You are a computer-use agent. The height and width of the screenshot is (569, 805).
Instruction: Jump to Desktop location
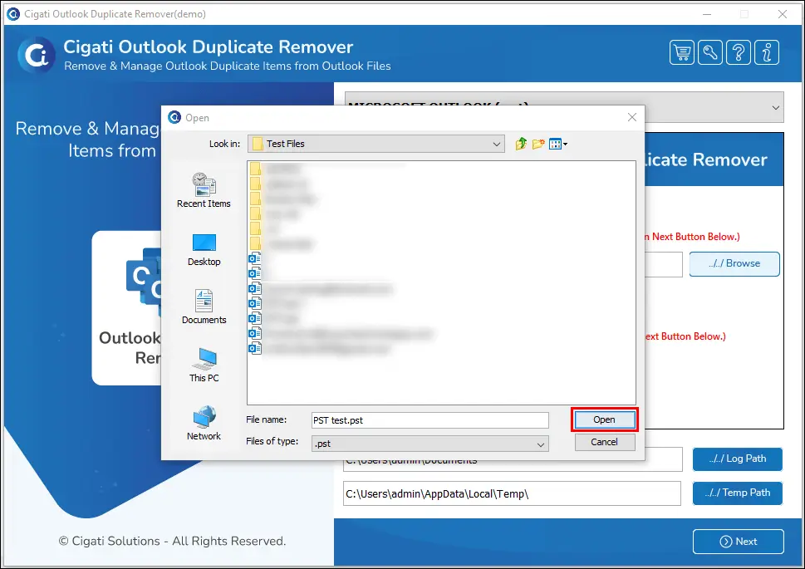204,249
